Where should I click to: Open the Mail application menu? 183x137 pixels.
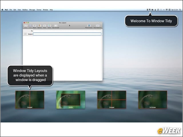tap(6, 10)
